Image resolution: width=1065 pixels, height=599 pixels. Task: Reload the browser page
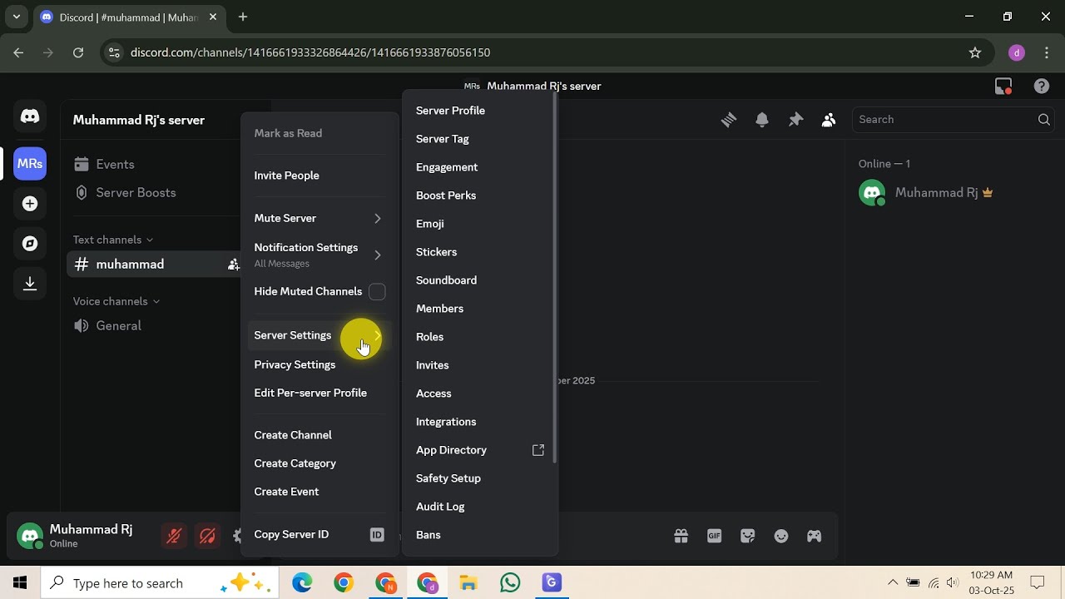click(78, 52)
